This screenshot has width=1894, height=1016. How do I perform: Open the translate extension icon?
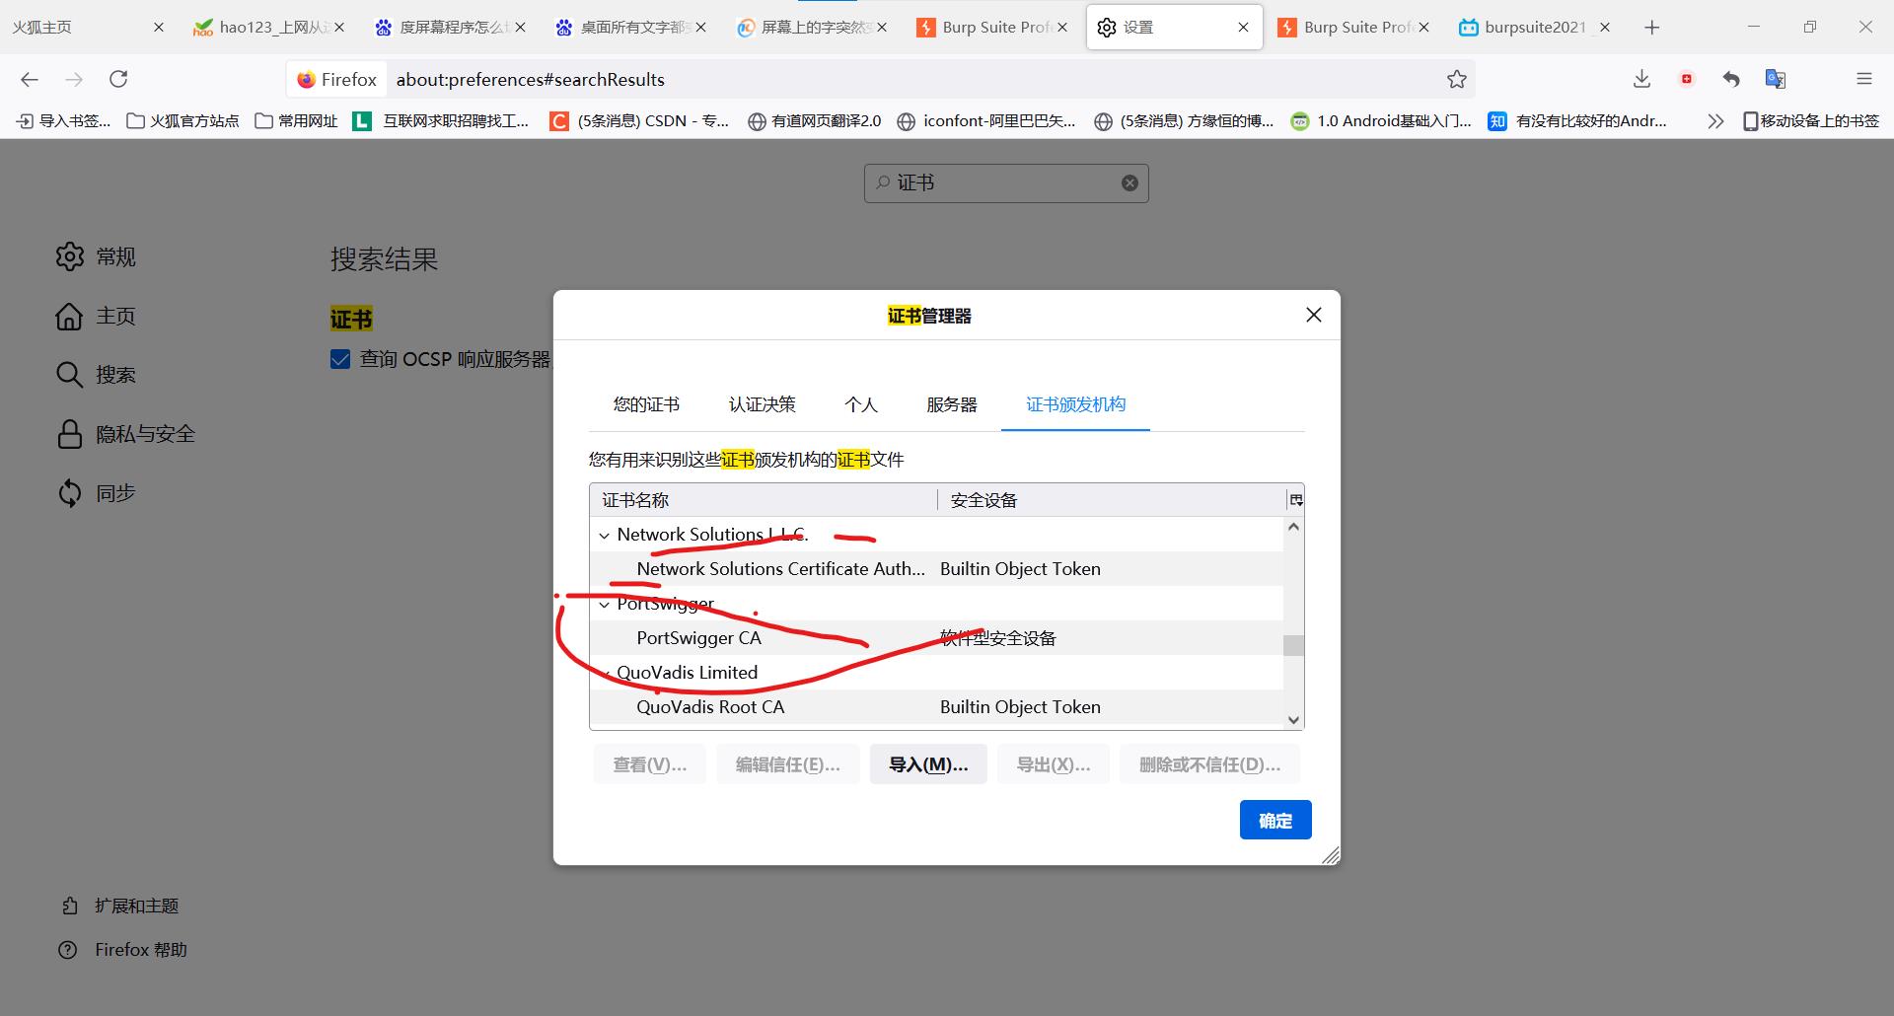[1776, 79]
